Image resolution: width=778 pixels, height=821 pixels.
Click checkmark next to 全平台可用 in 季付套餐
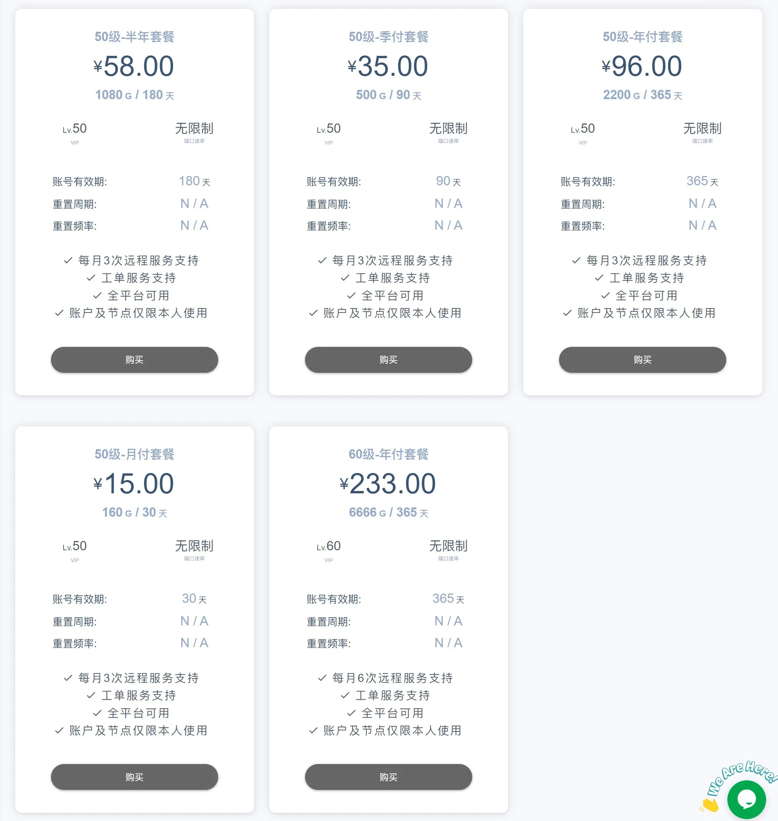(x=351, y=295)
